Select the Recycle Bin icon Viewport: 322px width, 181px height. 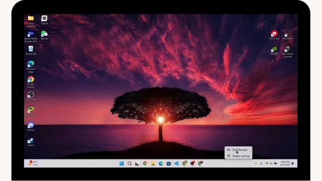click(x=31, y=50)
